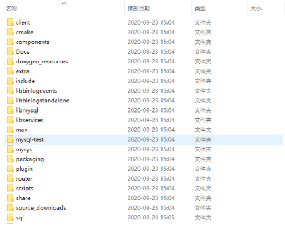Click the Docs row 文件夹 type cell

203,51
